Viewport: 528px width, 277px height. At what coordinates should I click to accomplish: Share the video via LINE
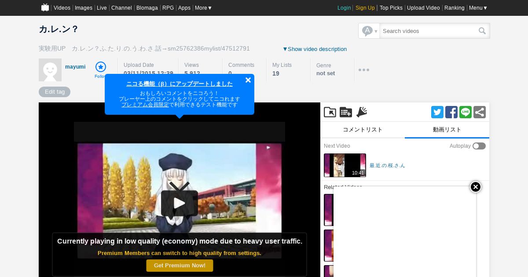click(466, 112)
